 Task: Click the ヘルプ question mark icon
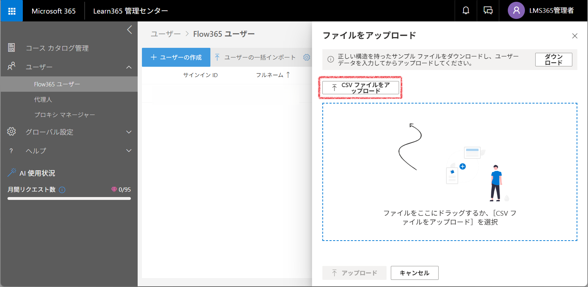(x=11, y=151)
